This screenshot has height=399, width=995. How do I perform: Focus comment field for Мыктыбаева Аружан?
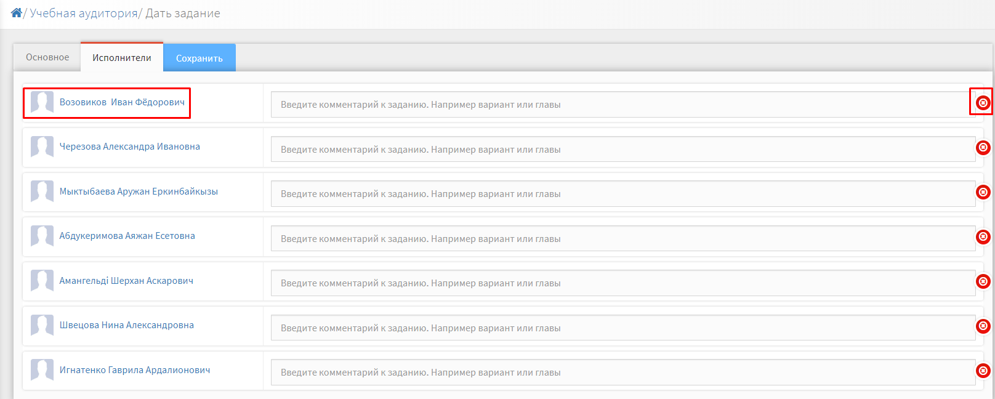point(623,194)
